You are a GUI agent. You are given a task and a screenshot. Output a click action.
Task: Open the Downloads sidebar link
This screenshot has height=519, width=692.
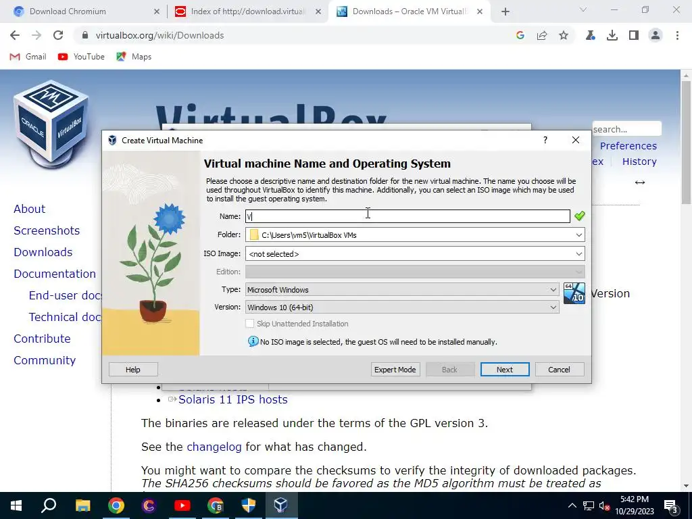[43, 252]
